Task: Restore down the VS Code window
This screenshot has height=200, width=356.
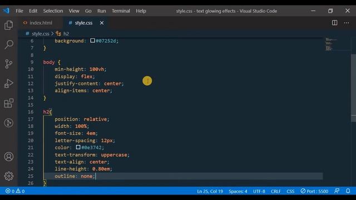Action: point(330,11)
